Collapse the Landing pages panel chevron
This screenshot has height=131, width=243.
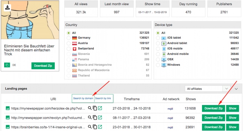pos(236,89)
